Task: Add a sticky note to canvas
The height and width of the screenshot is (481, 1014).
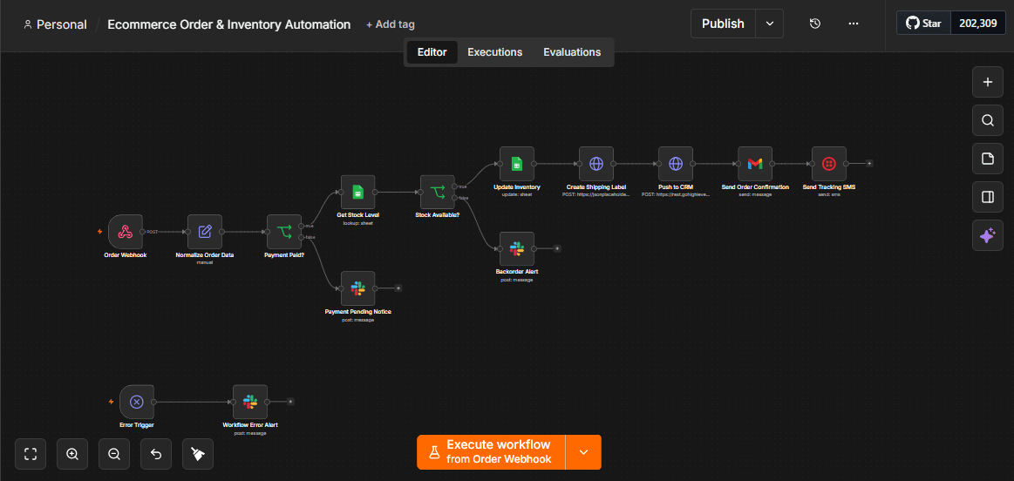Action: (988, 159)
